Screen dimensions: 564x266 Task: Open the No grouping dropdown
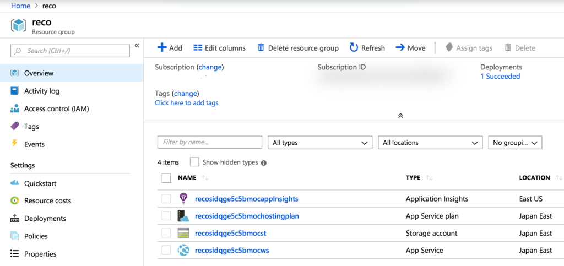[x=515, y=142]
